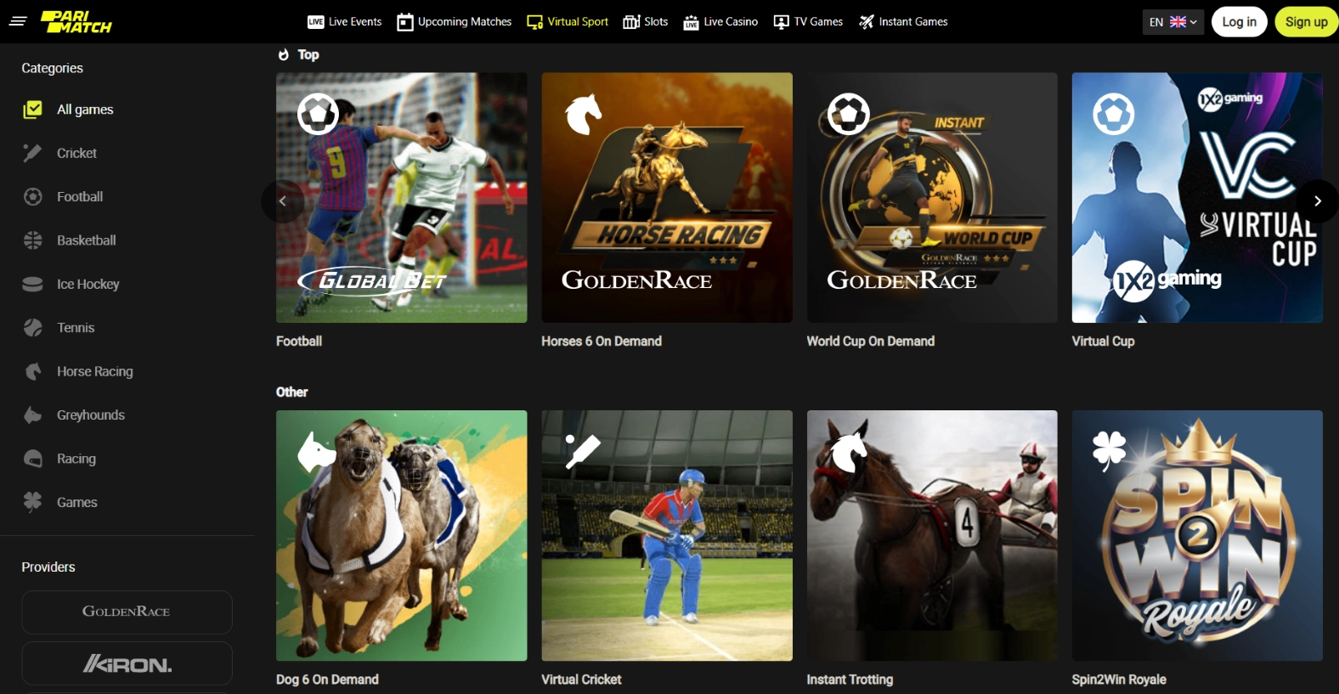Choose the Basketball category
Viewport: 1339px width, 694px height.
click(87, 240)
